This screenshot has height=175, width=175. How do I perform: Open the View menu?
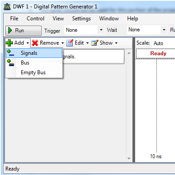tap(58, 19)
